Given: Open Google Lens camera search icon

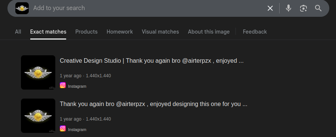Looking at the screenshot, I should [303, 8].
